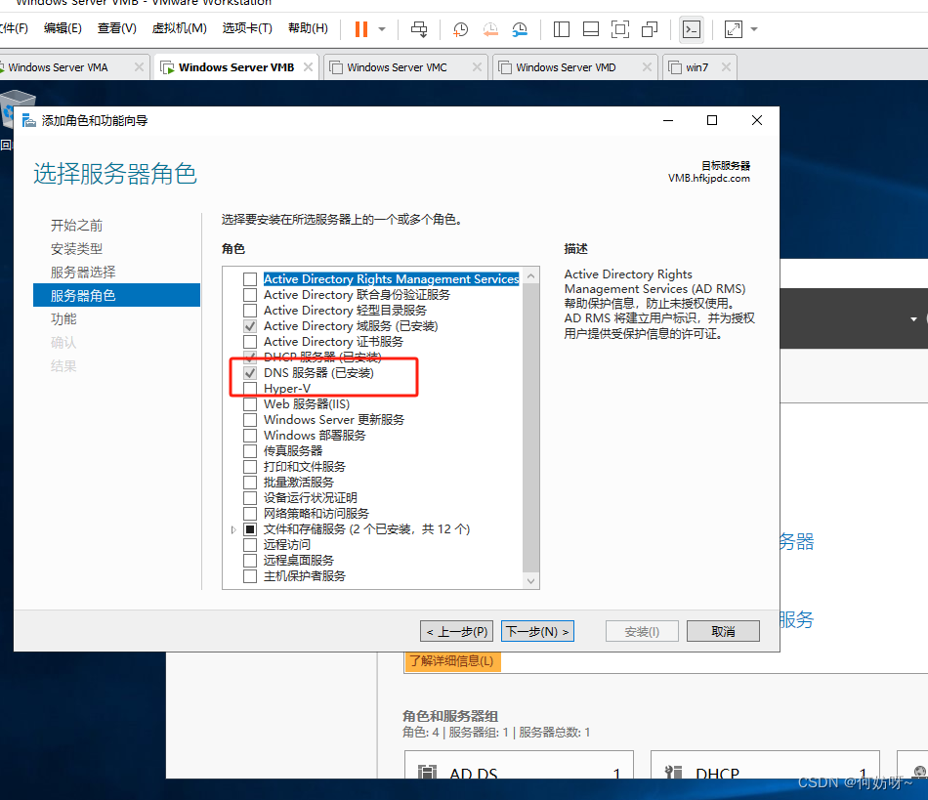This screenshot has width=928, height=800.
Task: Click the roles list scrollbar thumb
Action: [530, 427]
